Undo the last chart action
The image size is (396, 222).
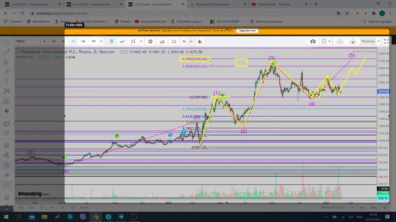[184, 41]
